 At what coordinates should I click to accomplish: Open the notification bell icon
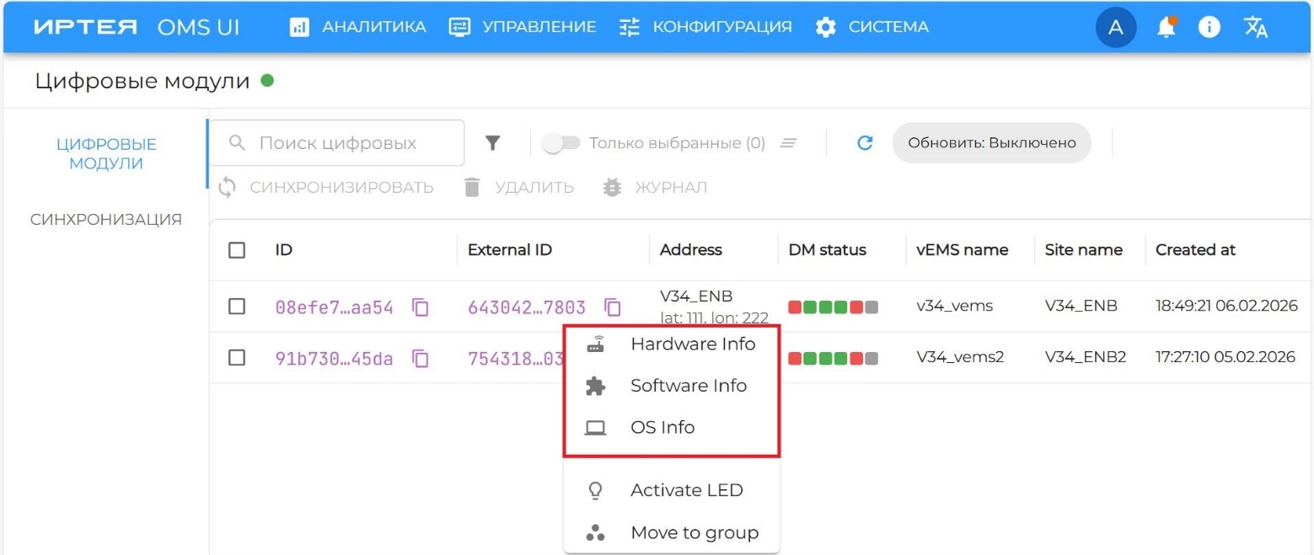1166,26
